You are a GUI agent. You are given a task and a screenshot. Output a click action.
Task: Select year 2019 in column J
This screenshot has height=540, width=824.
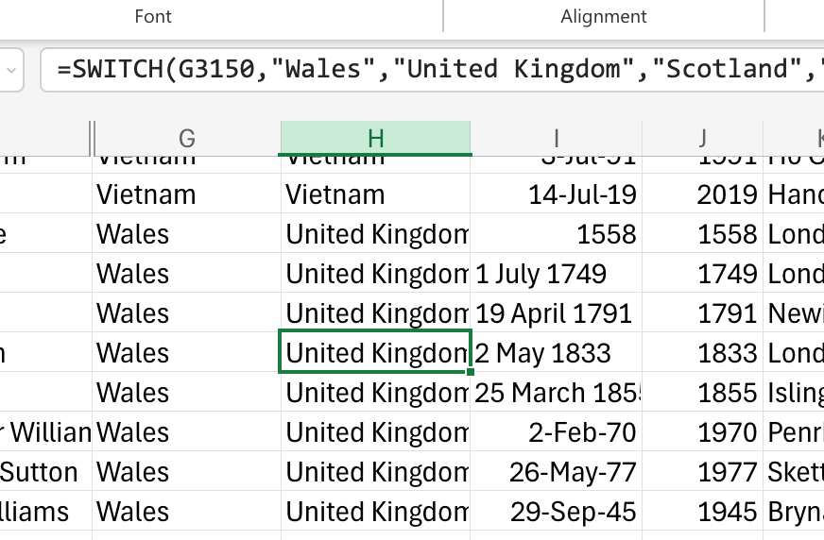702,194
